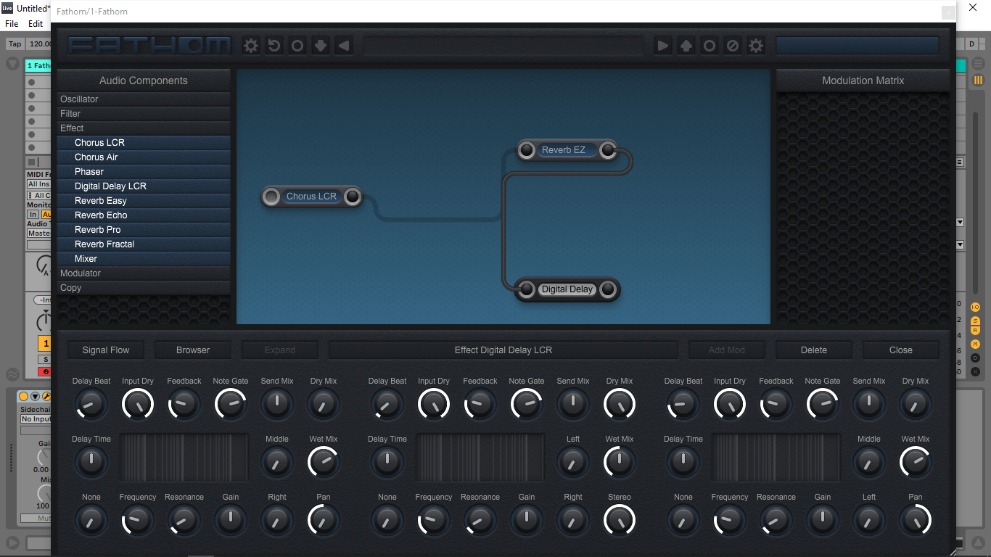The image size is (991, 557).
Task: Click the down arrow icon in Fathom toolbar
Action: point(321,46)
